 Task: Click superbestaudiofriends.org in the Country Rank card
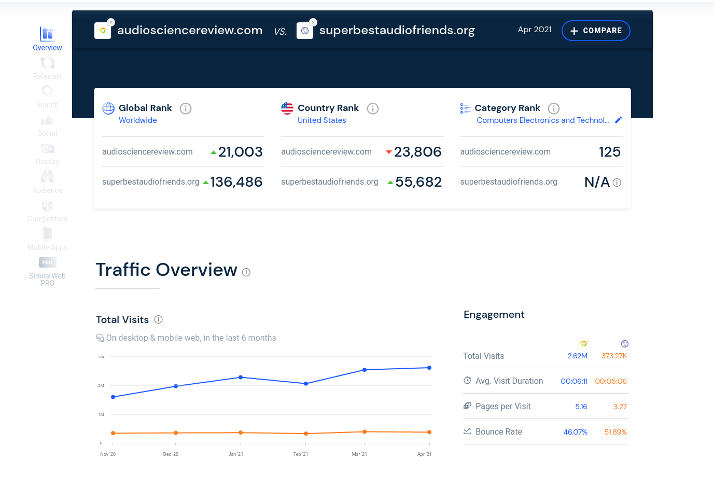tap(330, 182)
